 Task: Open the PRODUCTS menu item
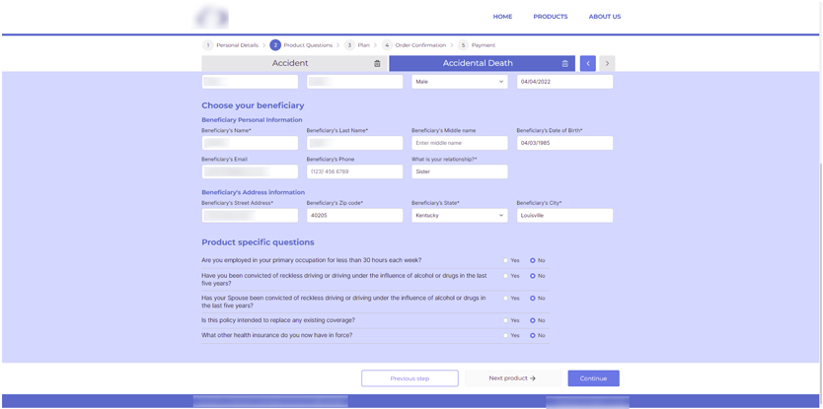tap(550, 17)
